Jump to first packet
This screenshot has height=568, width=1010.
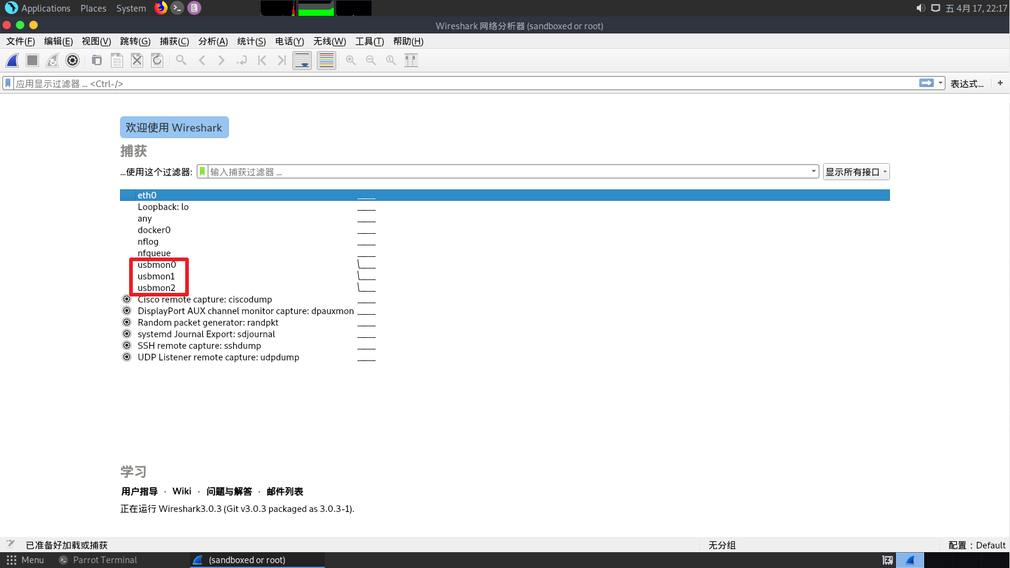point(262,60)
